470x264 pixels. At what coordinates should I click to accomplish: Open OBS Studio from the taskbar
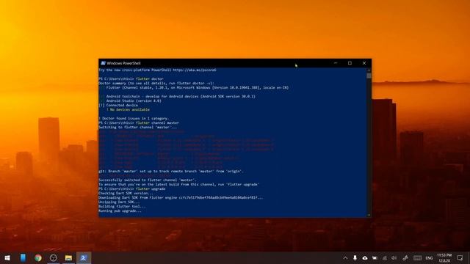pos(54,257)
